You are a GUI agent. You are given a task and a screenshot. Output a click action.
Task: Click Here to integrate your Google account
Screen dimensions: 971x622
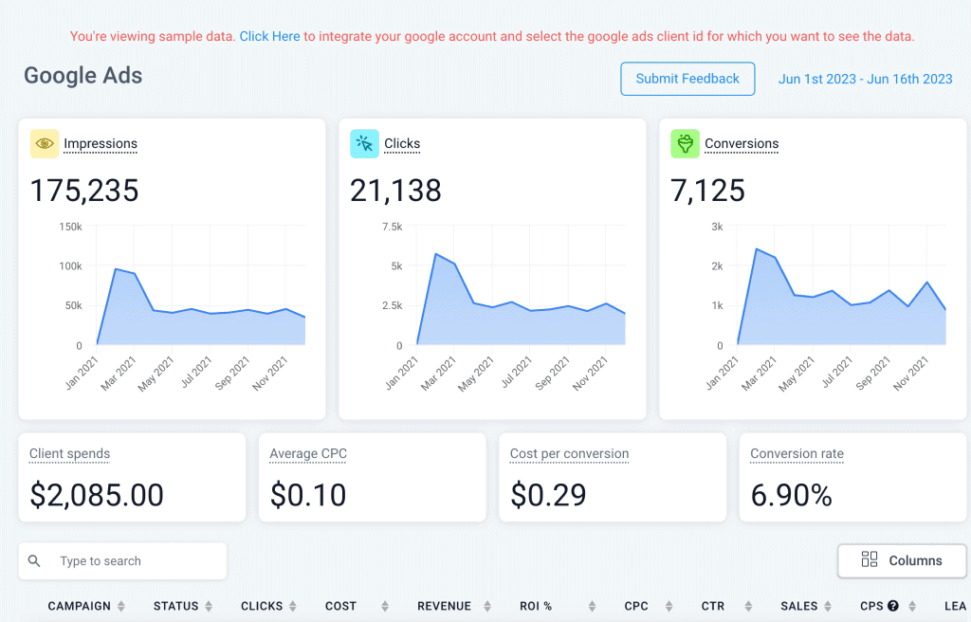pos(269,36)
